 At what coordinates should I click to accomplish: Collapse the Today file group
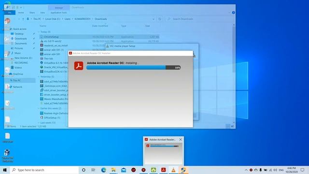click(x=39, y=32)
